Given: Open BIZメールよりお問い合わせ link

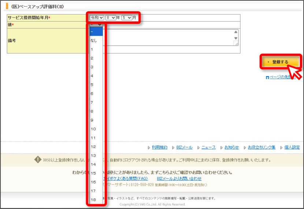Looking at the screenshot, I should pos(179,178).
